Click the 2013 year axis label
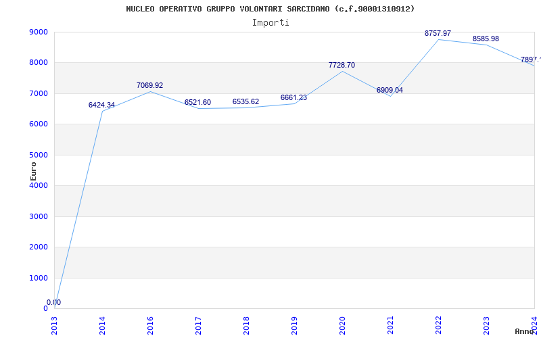This screenshot has width=541, height=338. tap(55, 324)
